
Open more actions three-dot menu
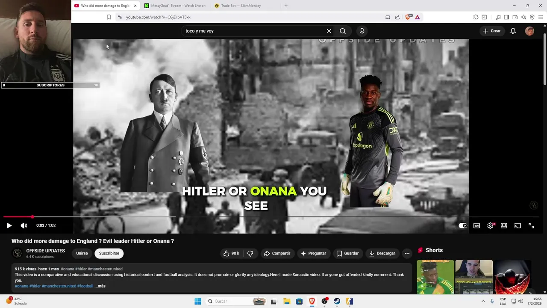407,253
